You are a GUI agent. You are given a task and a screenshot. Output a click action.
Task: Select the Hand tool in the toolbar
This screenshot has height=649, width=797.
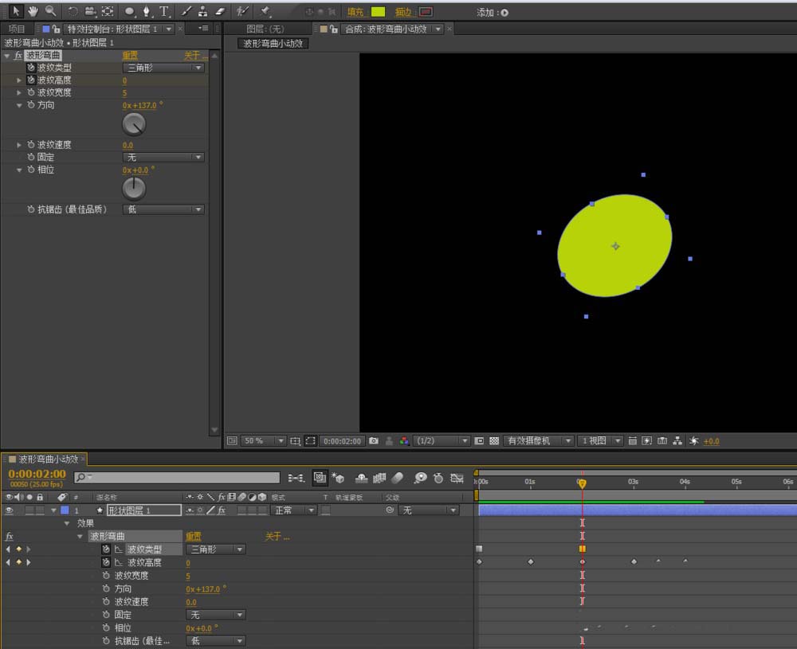pos(33,11)
